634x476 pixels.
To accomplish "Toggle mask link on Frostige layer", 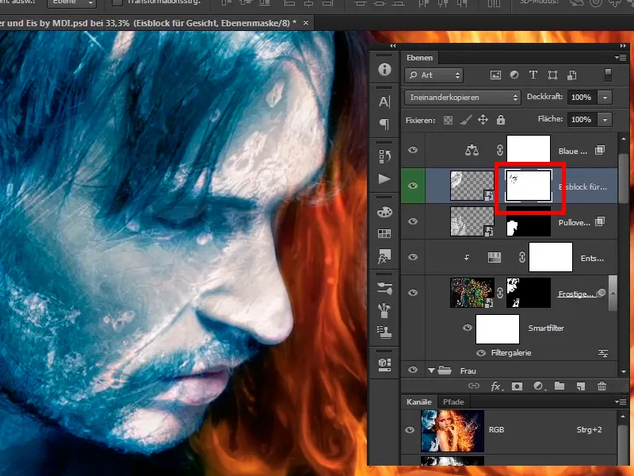I will 500,293.
